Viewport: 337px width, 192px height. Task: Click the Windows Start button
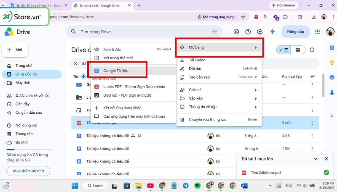[x=75, y=186]
